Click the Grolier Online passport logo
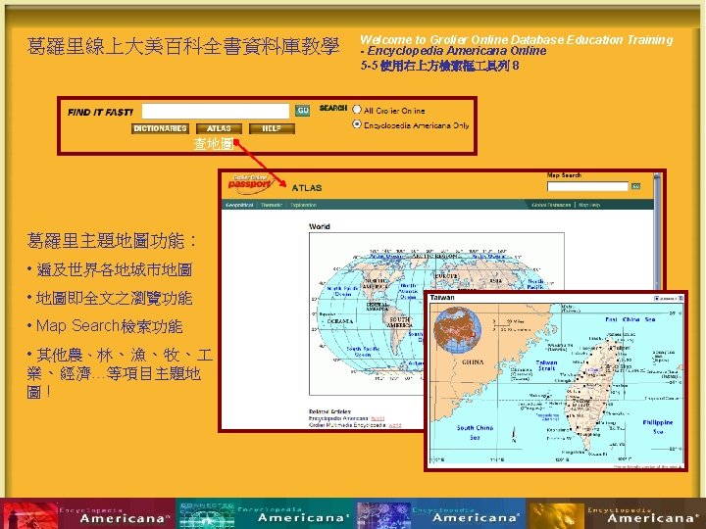The image size is (706, 529). point(249,184)
